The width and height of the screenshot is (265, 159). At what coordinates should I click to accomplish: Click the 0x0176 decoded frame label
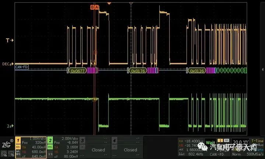[x=138, y=71]
